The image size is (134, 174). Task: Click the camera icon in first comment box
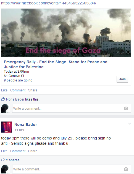[126, 108]
